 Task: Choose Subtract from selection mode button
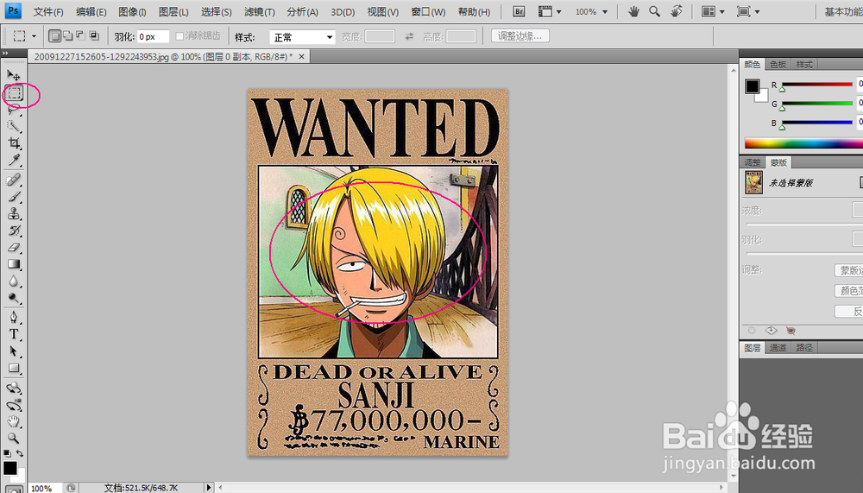81,36
